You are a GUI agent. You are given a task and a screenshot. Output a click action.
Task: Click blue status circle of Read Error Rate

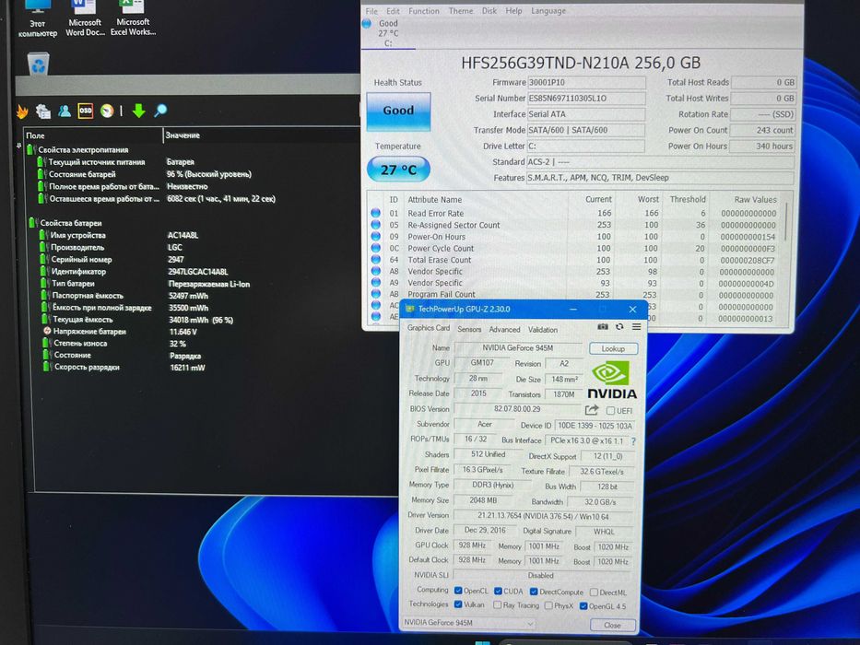376,213
